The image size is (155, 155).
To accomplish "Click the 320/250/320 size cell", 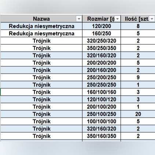I will point(102,41).
